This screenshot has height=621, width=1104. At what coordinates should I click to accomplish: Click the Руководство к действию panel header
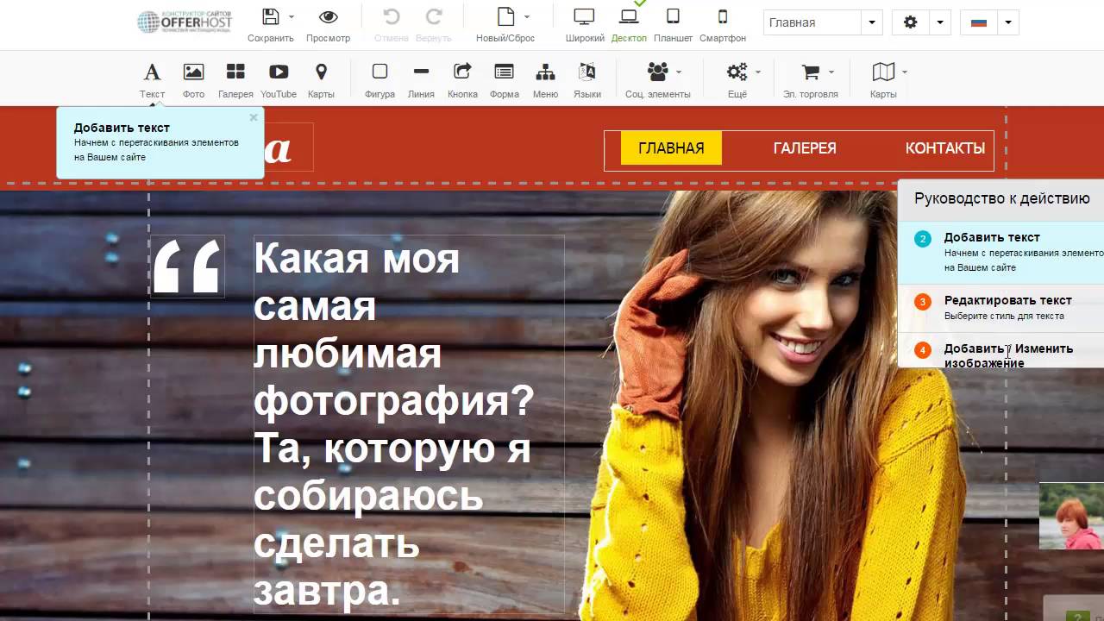tap(1001, 199)
